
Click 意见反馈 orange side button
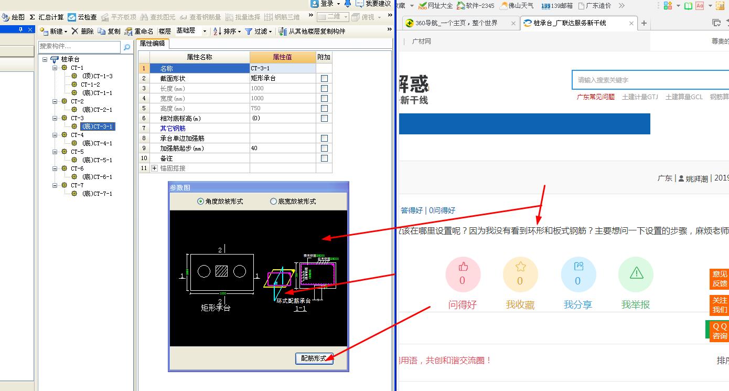pos(720,279)
